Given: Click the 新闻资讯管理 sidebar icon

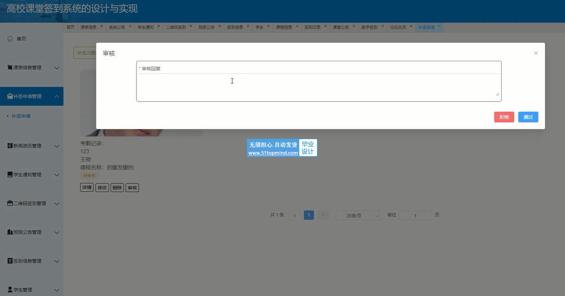Looking at the screenshot, I should click(10, 146).
